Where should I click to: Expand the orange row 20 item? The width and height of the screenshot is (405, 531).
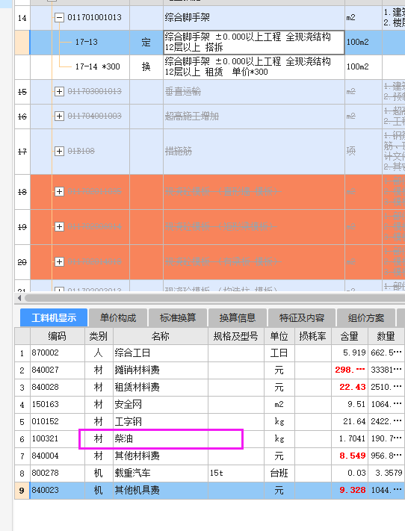[59, 262]
